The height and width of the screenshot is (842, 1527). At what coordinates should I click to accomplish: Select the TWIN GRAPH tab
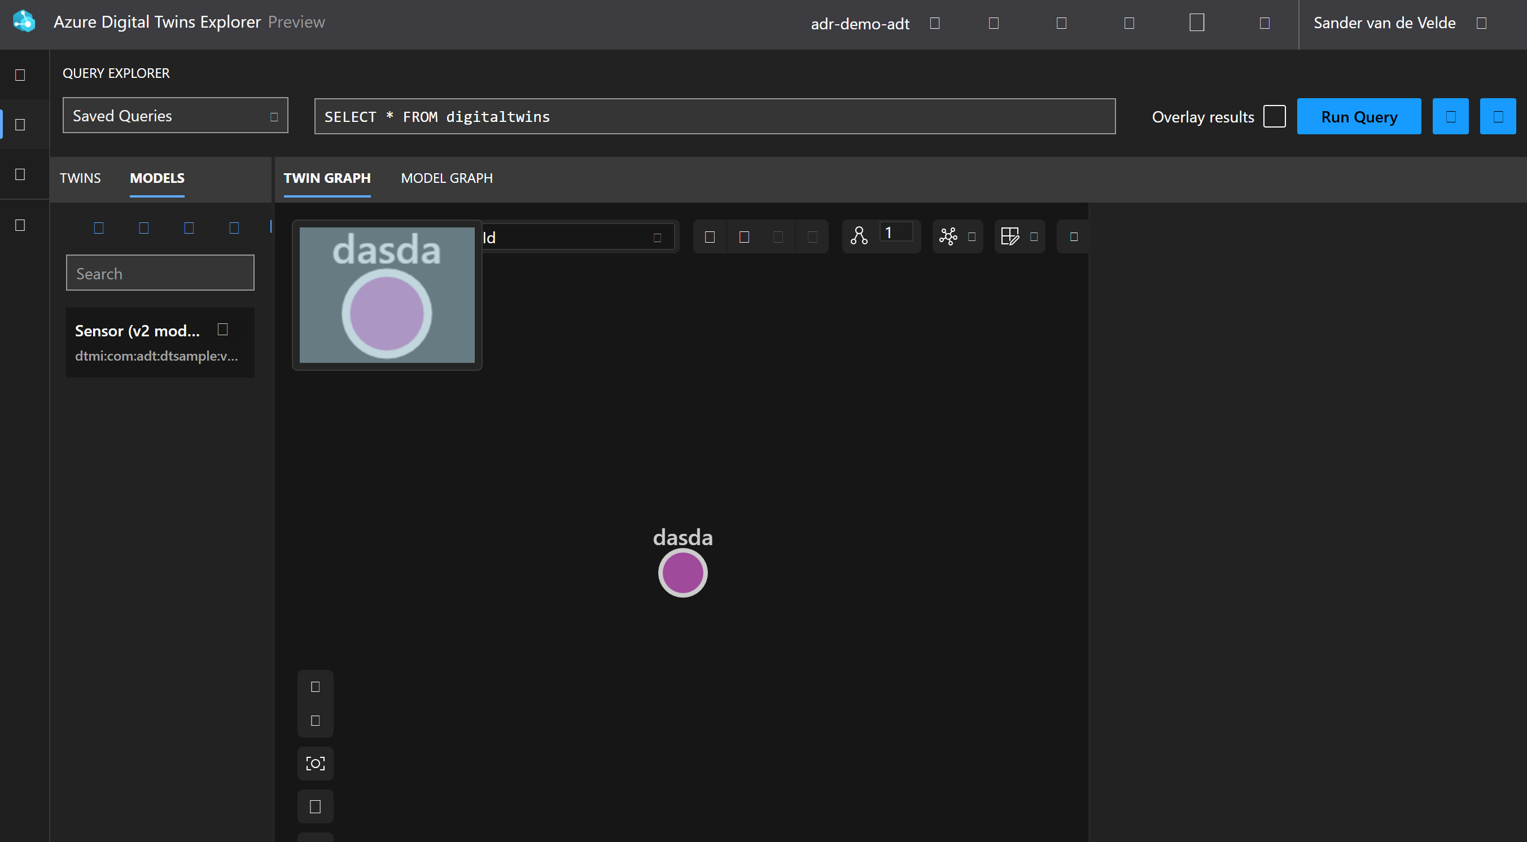[327, 178]
